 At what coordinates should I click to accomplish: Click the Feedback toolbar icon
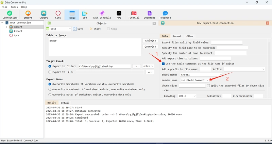[165, 13]
